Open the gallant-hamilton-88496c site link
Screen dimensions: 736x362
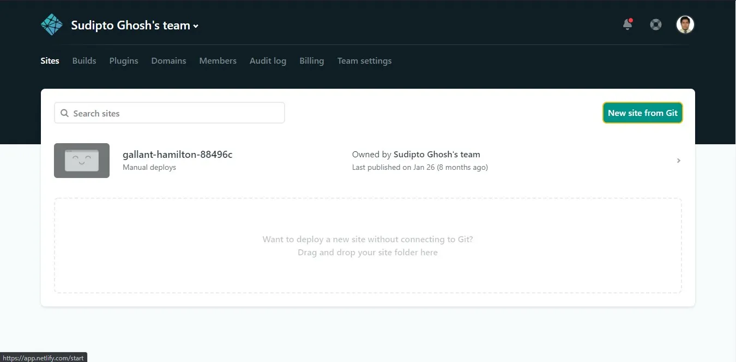click(x=177, y=154)
